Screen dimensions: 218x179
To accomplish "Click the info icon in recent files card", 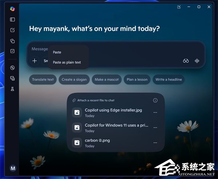I will [155, 100].
